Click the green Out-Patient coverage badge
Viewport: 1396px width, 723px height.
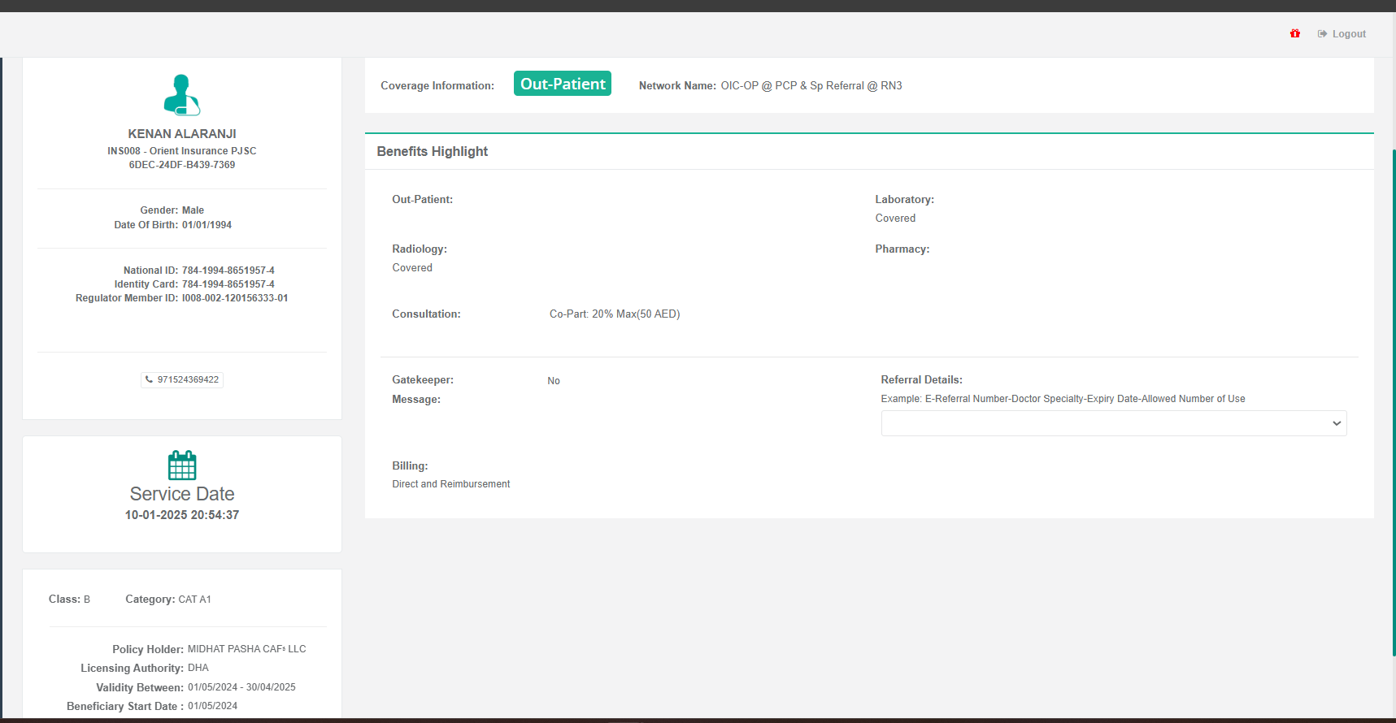tap(562, 84)
